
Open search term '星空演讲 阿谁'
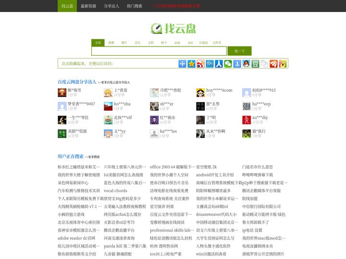tap(162, 207)
